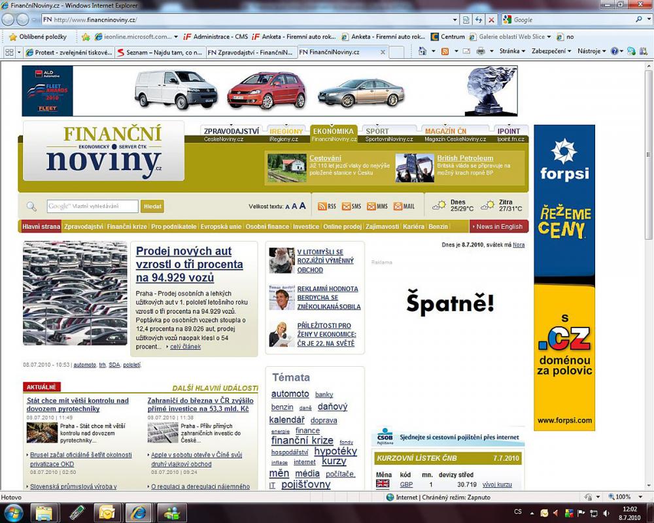This screenshot has width=654, height=523.
Task: Toggle Compatibility View icon in address bar
Action: tap(466, 20)
